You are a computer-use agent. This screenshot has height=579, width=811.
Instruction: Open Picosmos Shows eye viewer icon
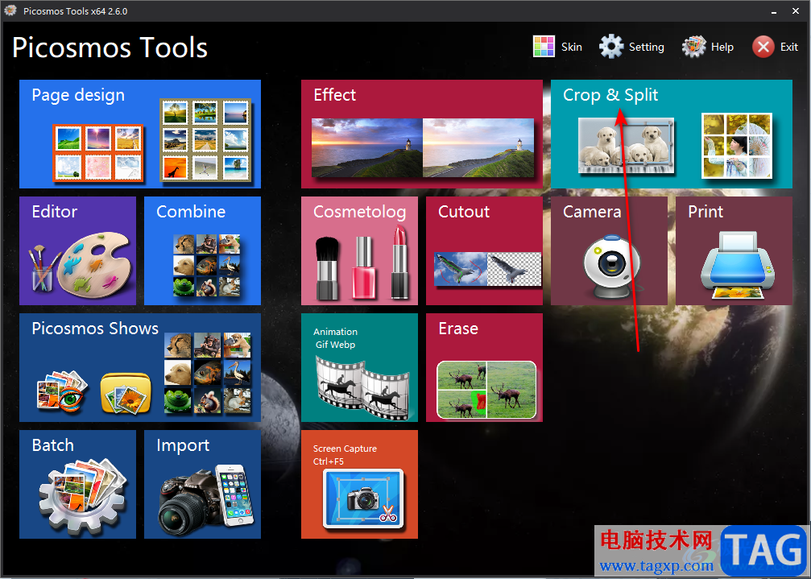point(63,391)
